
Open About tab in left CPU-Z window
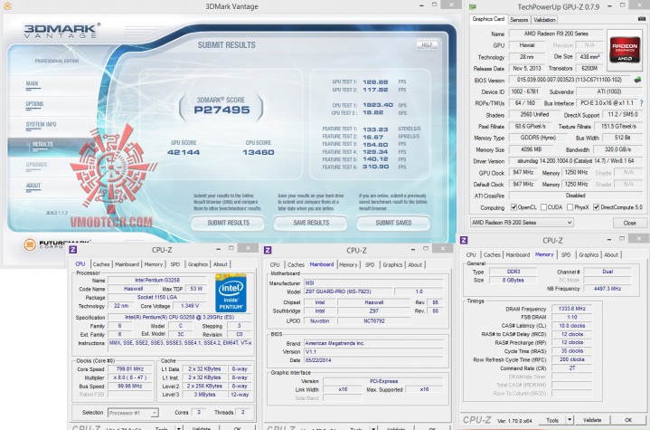pos(220,264)
